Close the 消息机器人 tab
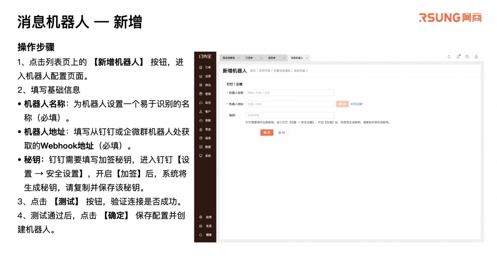Viewport: 497px width, 279px height. click(307, 58)
